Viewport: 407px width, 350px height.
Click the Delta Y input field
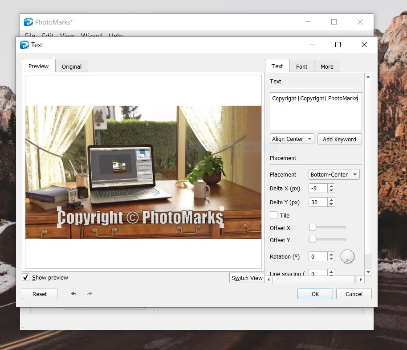point(318,202)
